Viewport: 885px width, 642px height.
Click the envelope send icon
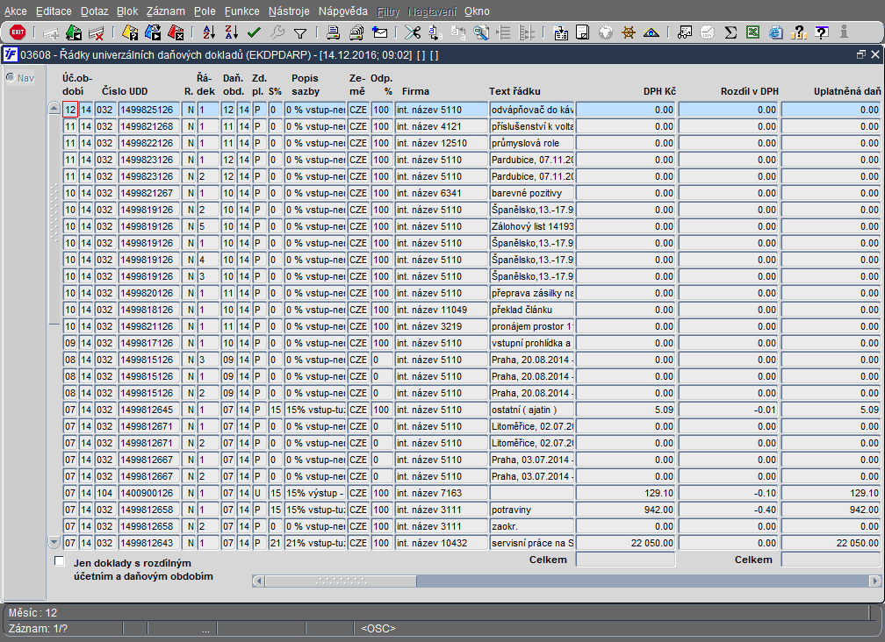[380, 32]
